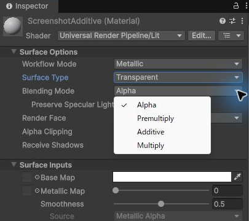Click the Surface Type label
This screenshot has height=221, width=249.
click(45, 77)
